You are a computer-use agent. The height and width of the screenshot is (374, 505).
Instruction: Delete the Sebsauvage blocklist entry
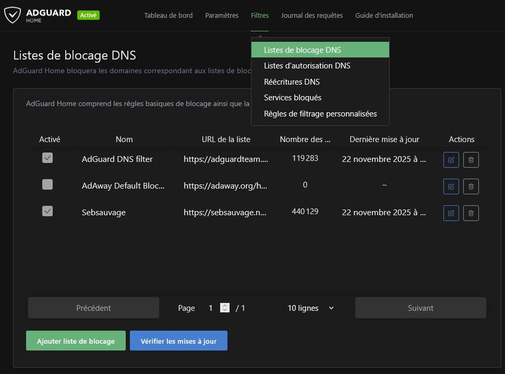[471, 213]
